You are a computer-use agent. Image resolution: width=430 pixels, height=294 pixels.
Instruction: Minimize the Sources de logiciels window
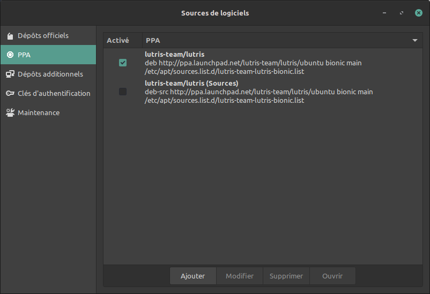[384, 13]
